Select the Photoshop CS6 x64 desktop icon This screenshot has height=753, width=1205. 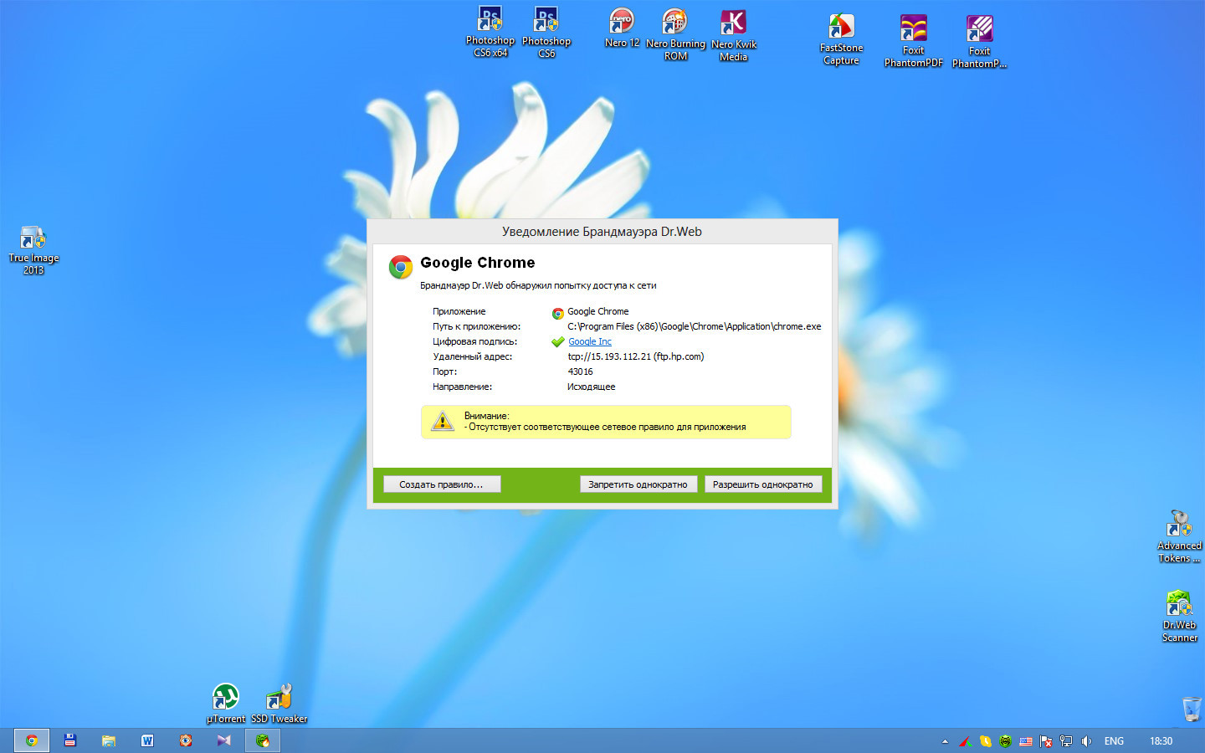tap(490, 32)
